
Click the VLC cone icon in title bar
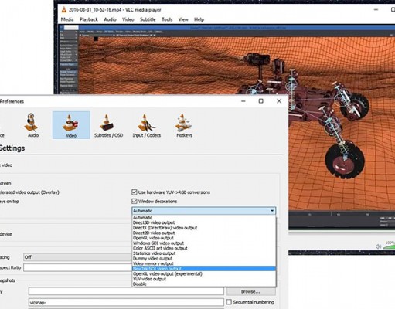click(64, 10)
